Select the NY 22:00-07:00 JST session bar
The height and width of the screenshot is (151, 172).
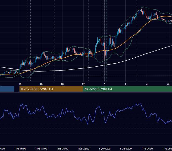click(x=127, y=89)
